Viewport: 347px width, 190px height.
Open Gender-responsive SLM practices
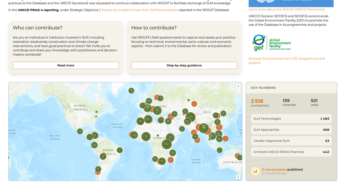click(x=291, y=141)
